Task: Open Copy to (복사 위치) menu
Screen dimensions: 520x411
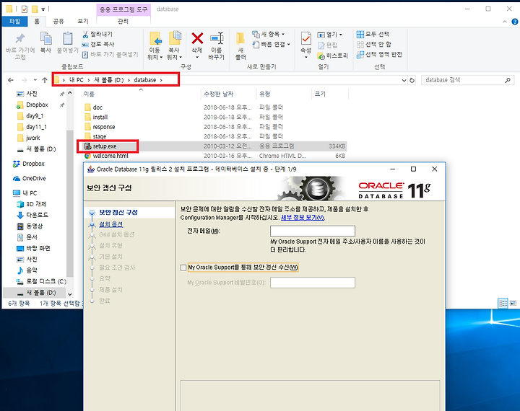Action: 175,45
